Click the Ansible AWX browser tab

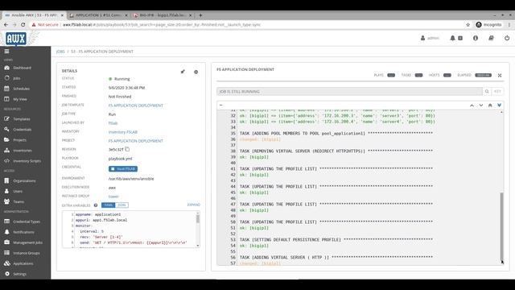tap(34, 15)
